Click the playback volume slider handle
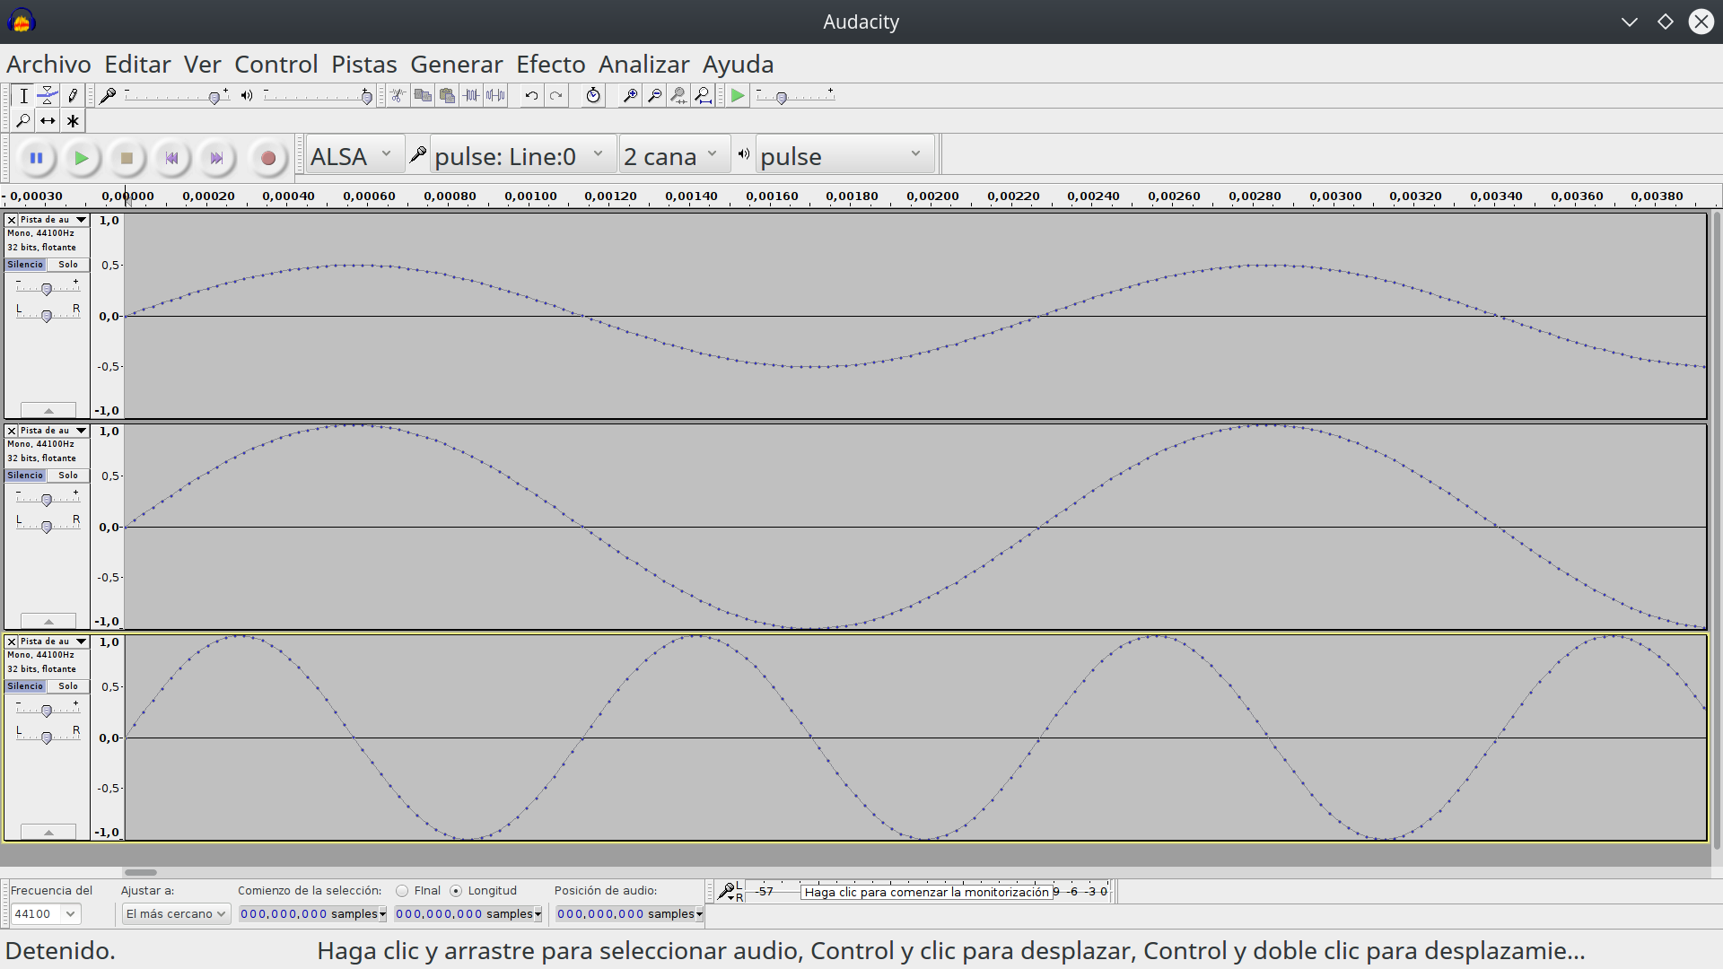 pyautogui.click(x=366, y=98)
